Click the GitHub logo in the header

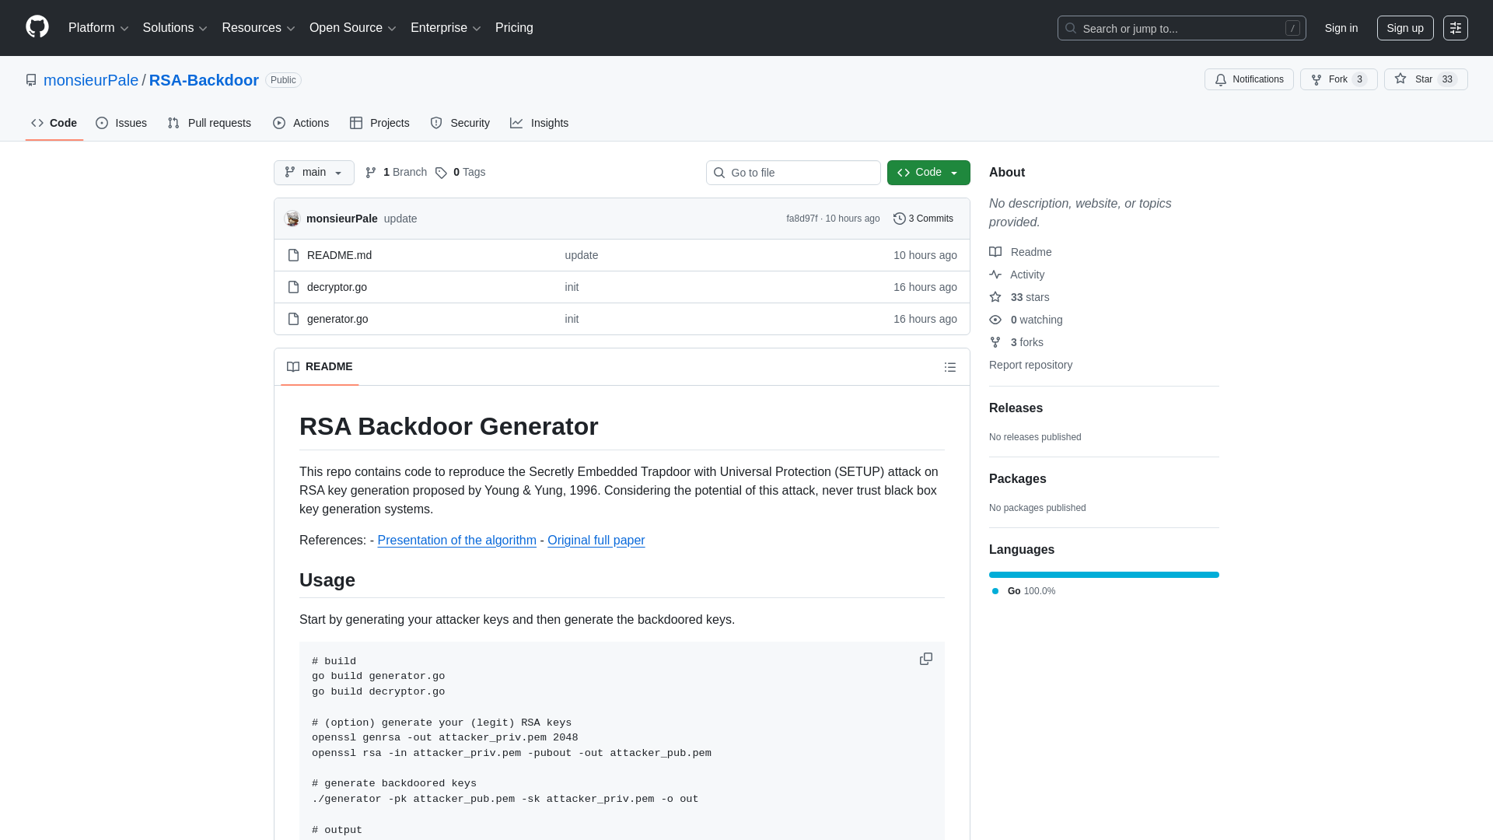(x=36, y=27)
